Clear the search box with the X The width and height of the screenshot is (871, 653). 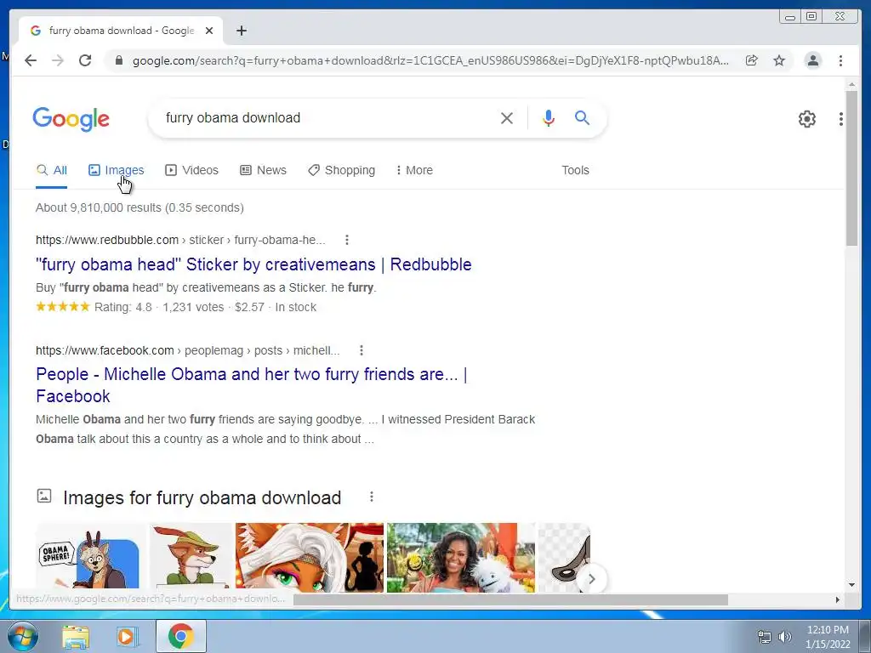click(507, 117)
